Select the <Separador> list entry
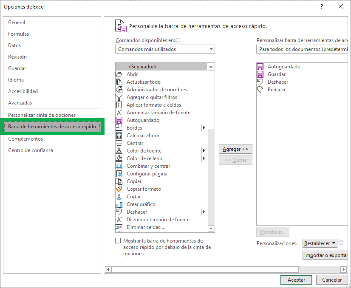Image resolution: width=351 pixels, height=288 pixels. (161, 67)
